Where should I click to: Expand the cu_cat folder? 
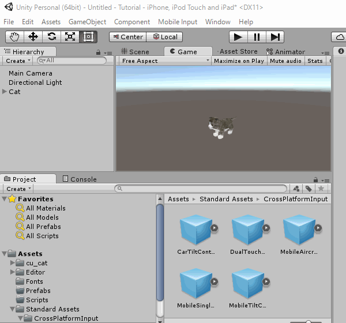click(13, 263)
